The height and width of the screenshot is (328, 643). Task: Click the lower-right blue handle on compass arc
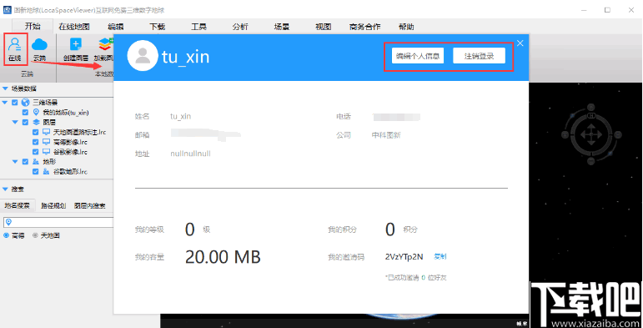[610, 154]
